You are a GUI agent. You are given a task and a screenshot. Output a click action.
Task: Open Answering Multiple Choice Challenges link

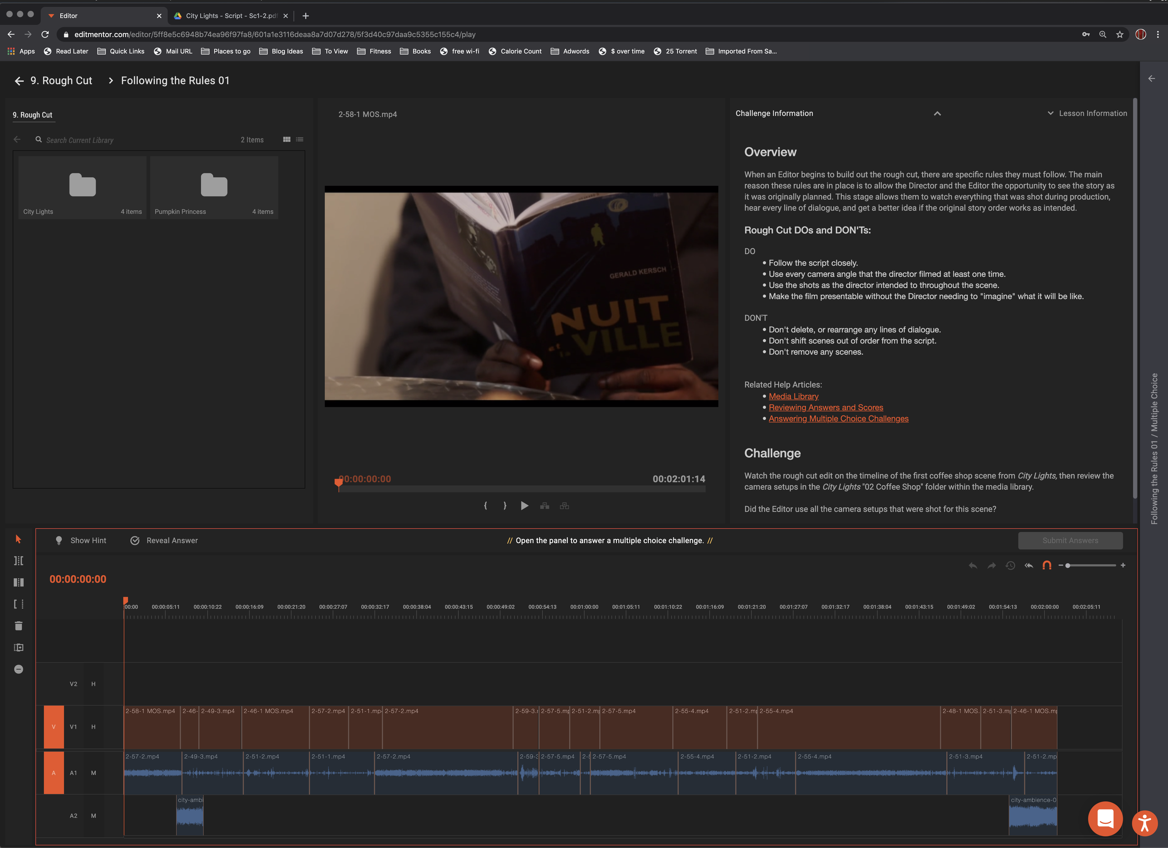click(x=838, y=419)
